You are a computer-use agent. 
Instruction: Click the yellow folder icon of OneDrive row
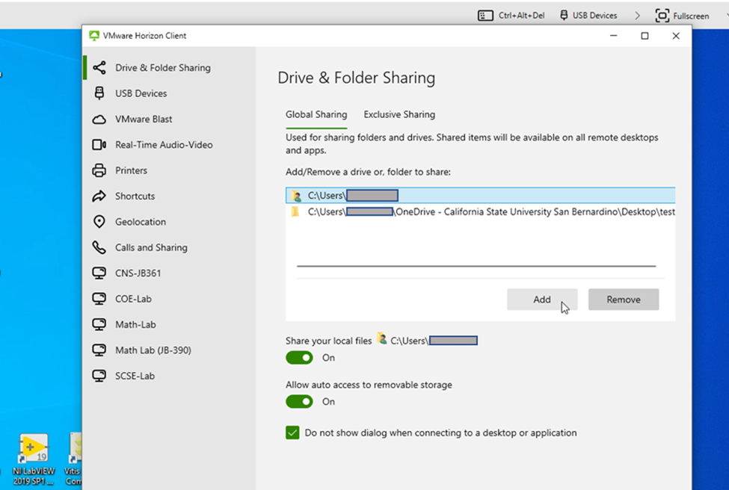click(x=295, y=212)
